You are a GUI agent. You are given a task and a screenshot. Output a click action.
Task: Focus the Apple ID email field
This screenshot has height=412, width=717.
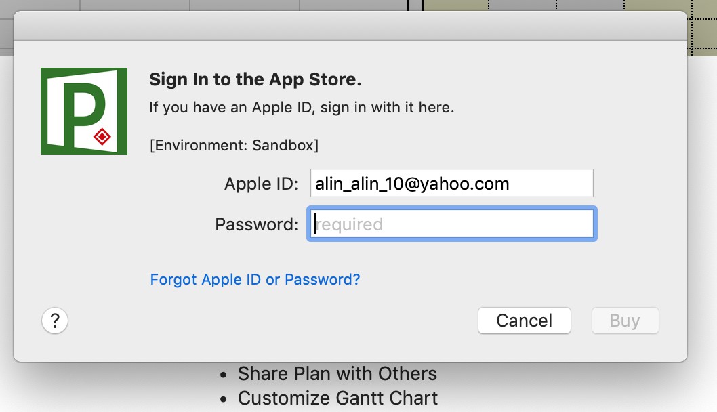[452, 184]
